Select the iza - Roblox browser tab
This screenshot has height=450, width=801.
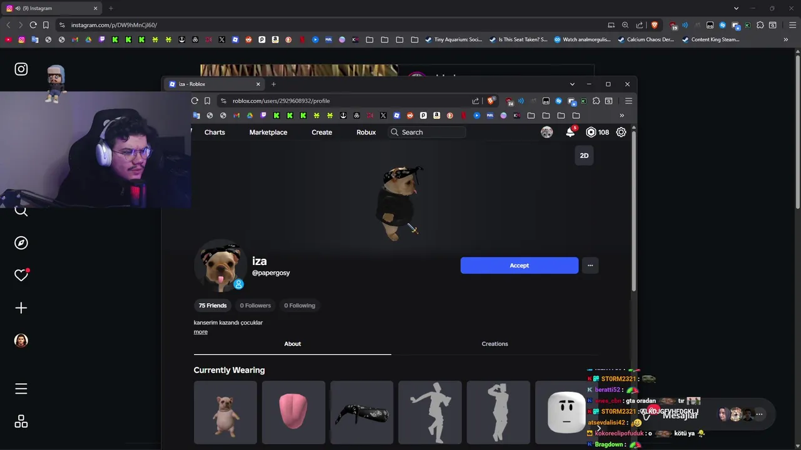click(x=213, y=84)
